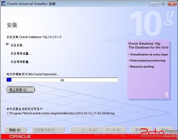Click the 已安装产品(P) button
178x140 pixels.
48,130
